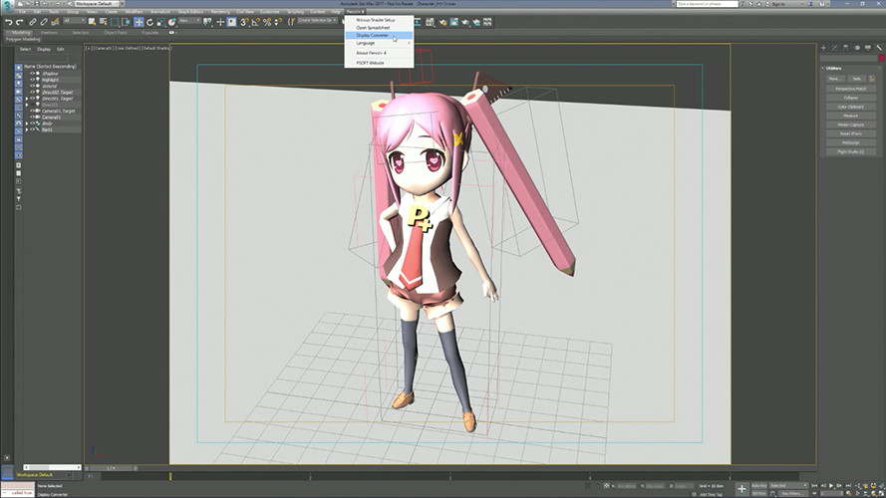Open the Selection Filter dropdown showing All
The height and width of the screenshot is (498, 886).
[x=74, y=21]
